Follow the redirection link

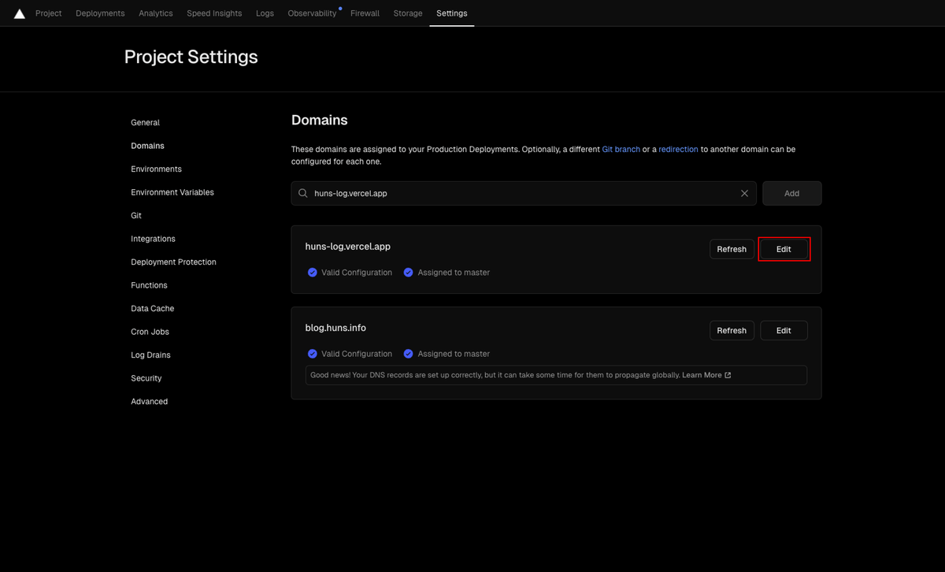click(x=678, y=149)
